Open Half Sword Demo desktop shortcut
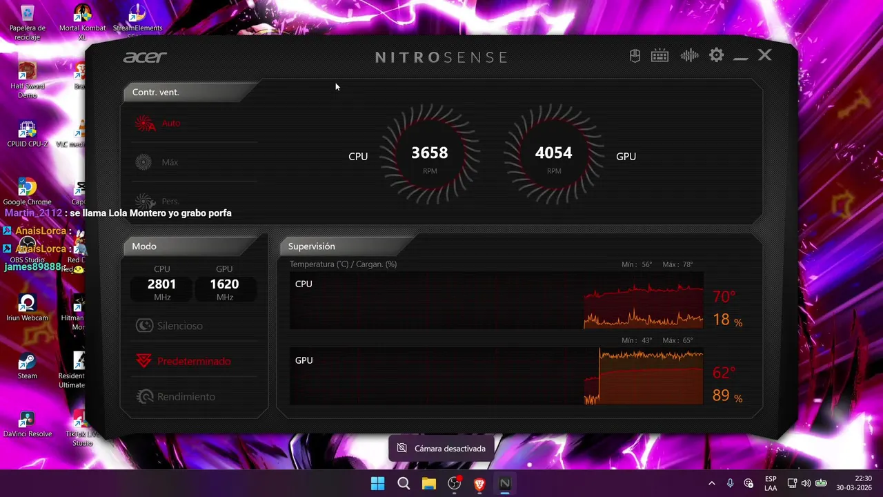 point(28,80)
